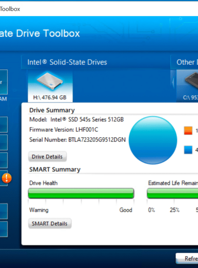The width and height of the screenshot is (198, 268).
Task: Select the H:\ 476.94 GB Intel SSD drive
Action: (x=50, y=86)
